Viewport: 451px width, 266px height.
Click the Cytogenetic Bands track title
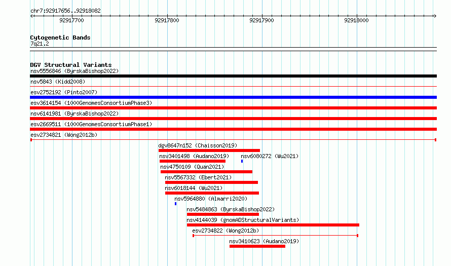coord(60,37)
